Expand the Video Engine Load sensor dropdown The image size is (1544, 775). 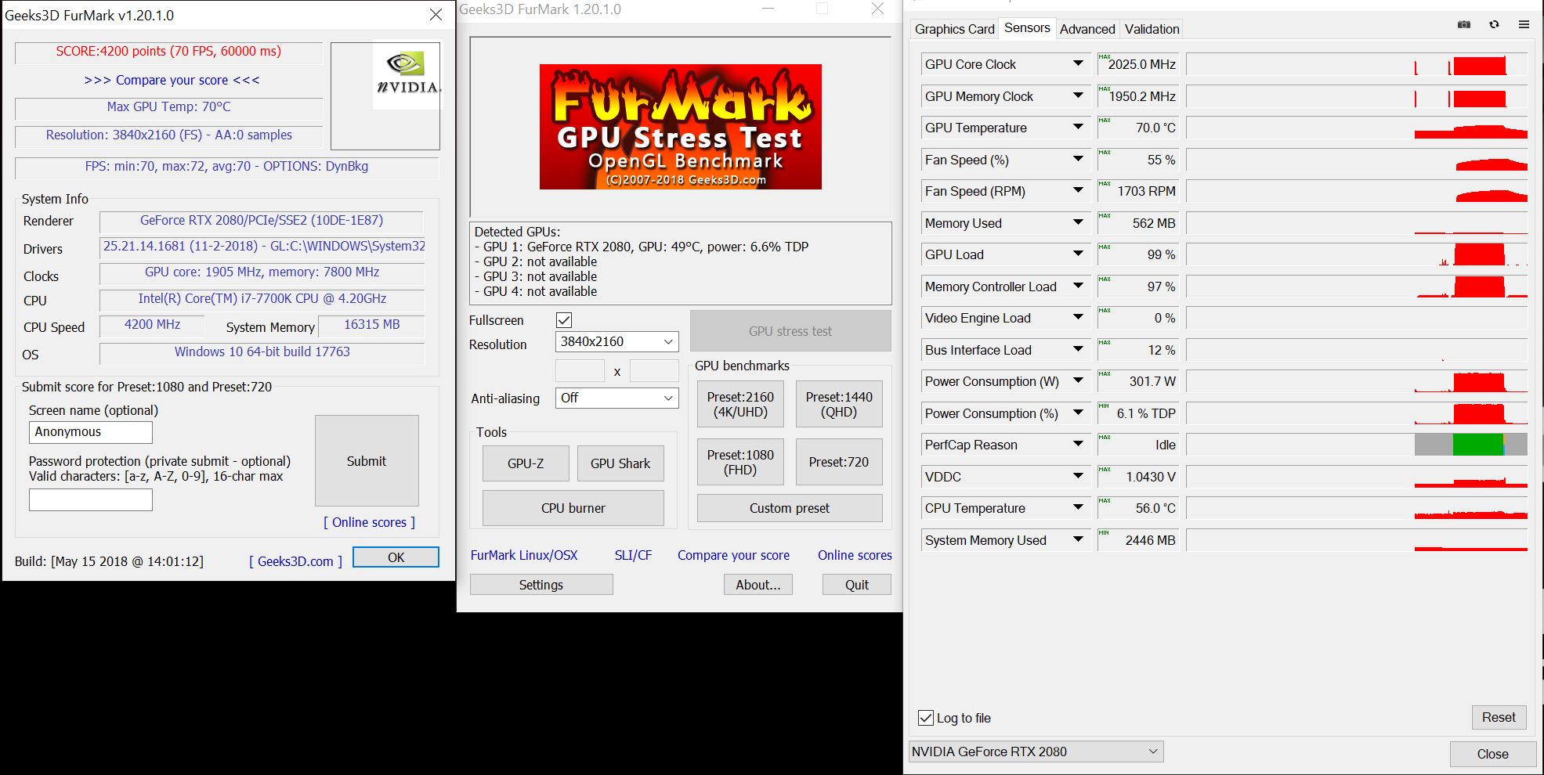point(1078,317)
